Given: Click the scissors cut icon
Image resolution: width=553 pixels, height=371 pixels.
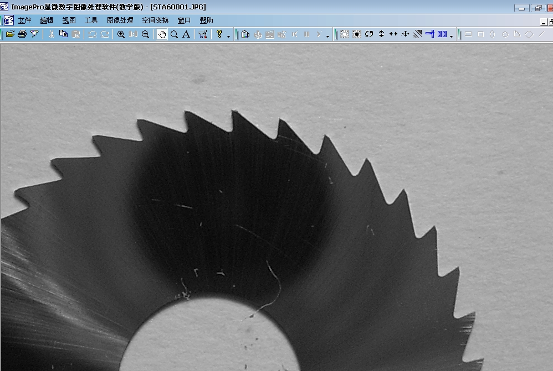Looking at the screenshot, I should (x=52, y=34).
